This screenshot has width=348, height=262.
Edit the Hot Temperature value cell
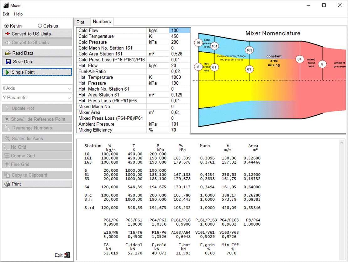click(x=179, y=77)
